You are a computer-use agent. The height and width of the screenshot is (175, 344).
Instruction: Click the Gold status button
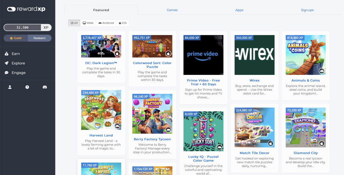(x=15, y=38)
